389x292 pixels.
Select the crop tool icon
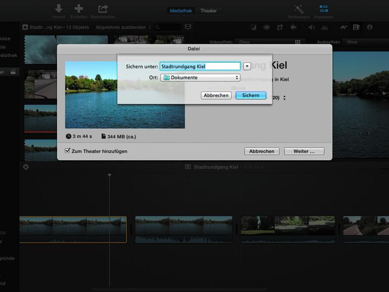(280, 27)
